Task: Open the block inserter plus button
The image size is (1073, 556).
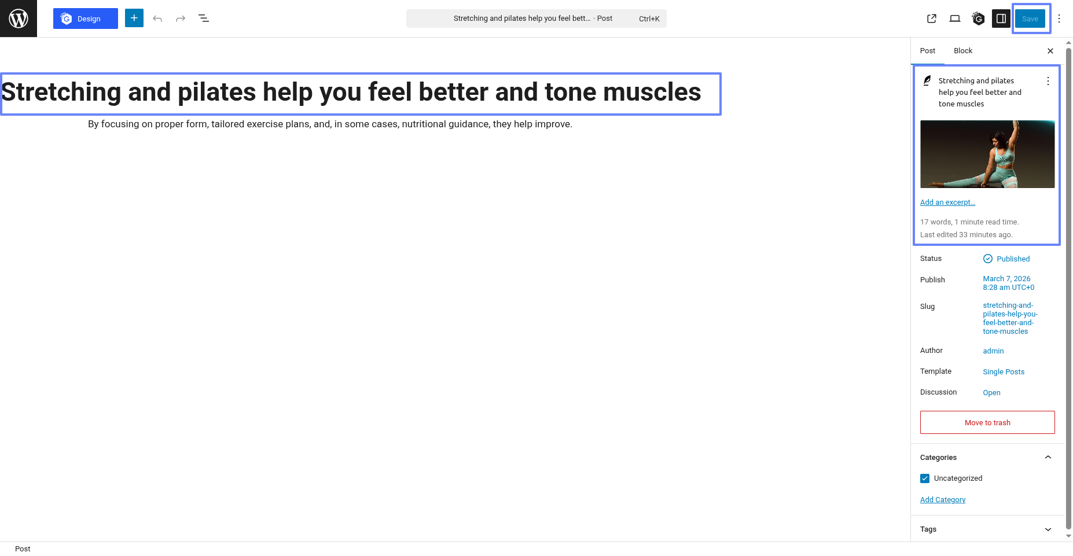Action: pyautogui.click(x=134, y=18)
